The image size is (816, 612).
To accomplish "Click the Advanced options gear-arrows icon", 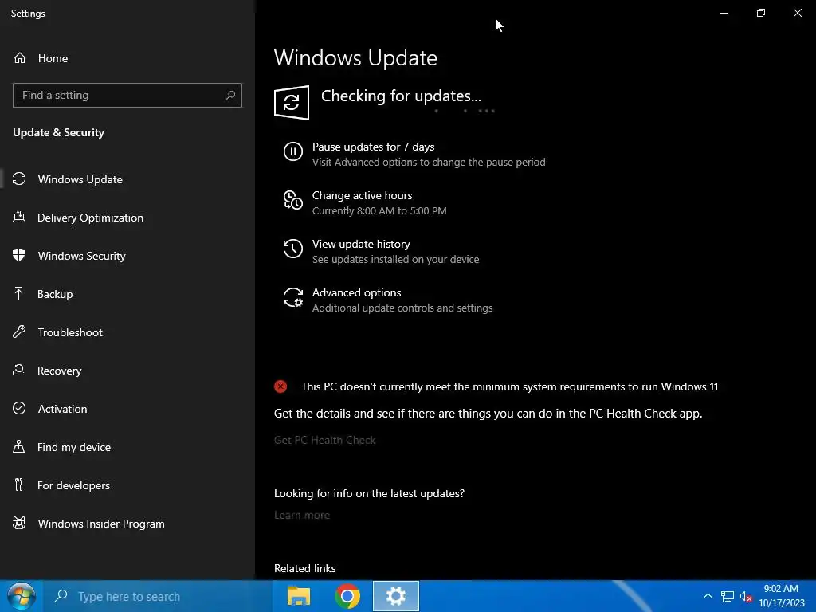I will [293, 298].
